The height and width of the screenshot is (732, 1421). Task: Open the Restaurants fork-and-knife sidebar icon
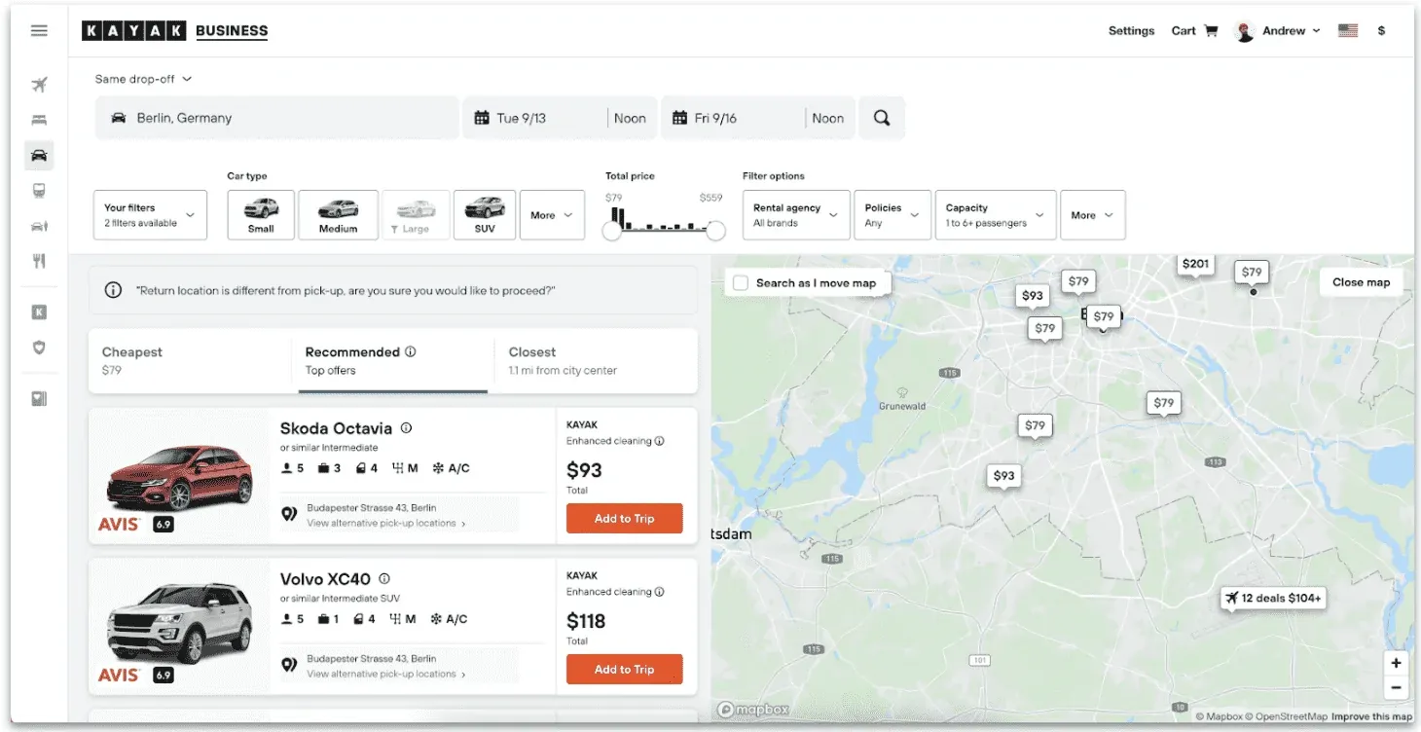click(x=39, y=261)
